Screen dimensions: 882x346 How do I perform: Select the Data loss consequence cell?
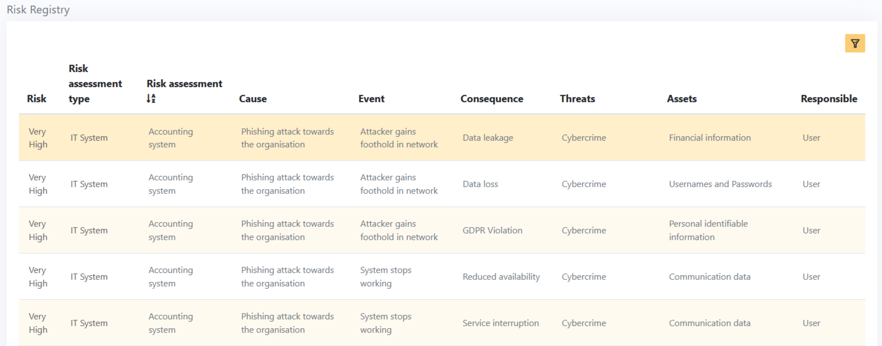point(480,184)
